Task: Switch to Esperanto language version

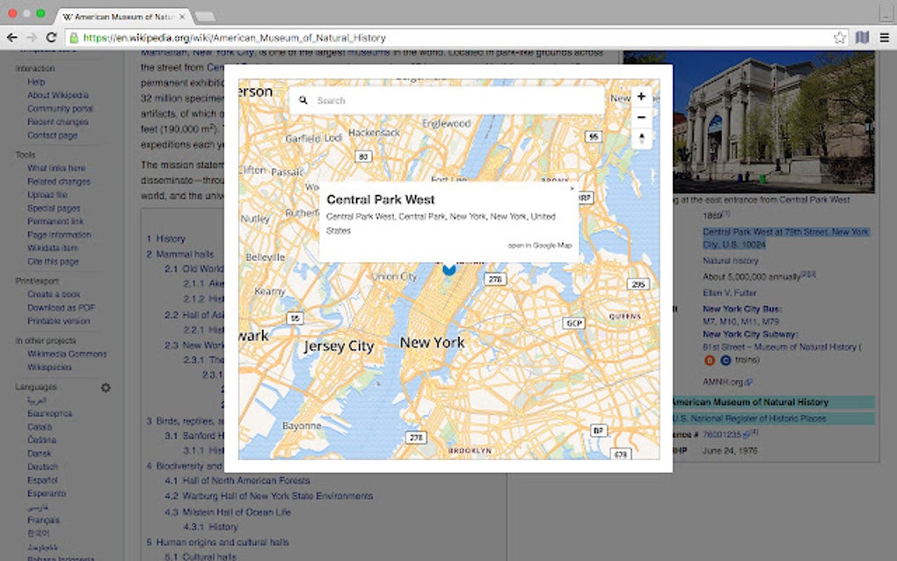Action: (47, 493)
